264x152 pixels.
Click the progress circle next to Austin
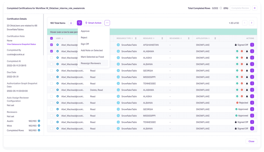pos(39,121)
